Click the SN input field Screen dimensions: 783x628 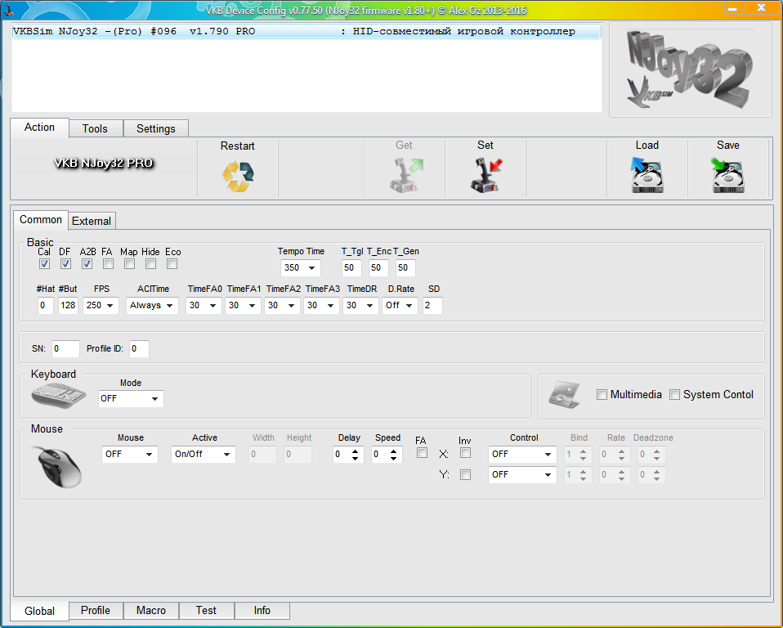click(65, 348)
